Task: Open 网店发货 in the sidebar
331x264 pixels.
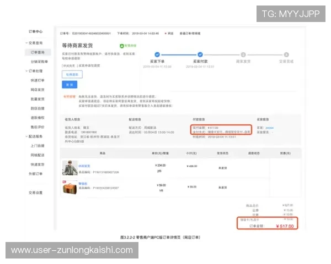Action: [38, 90]
